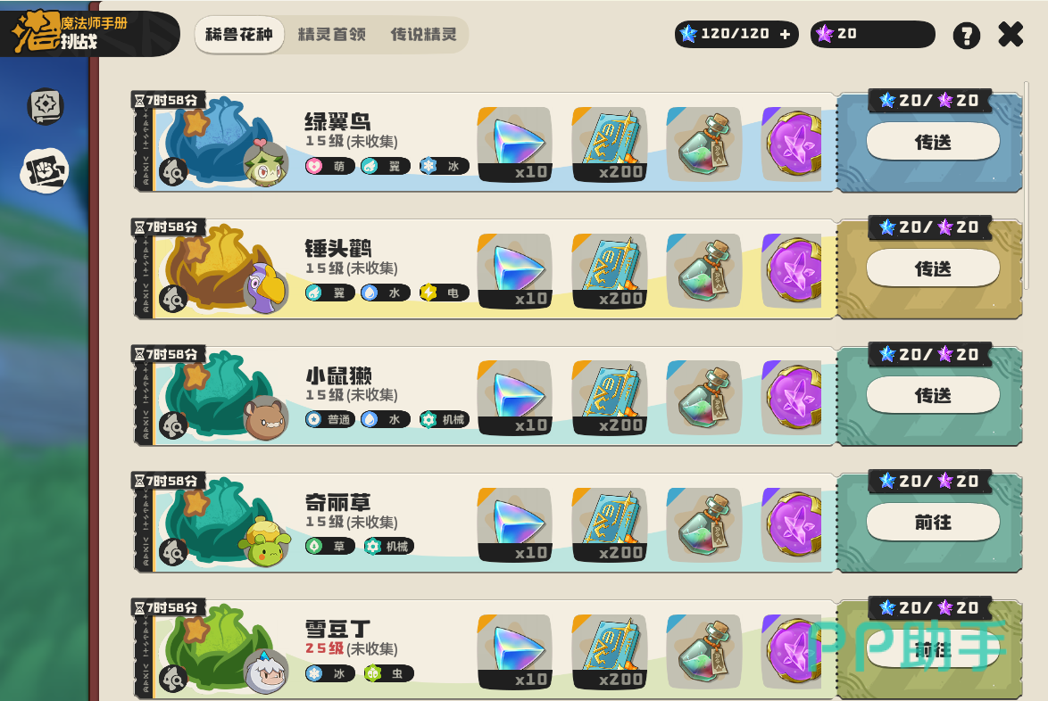1048x701 pixels.
Task: Open the book icon in left sidebar
Action: tap(46, 105)
